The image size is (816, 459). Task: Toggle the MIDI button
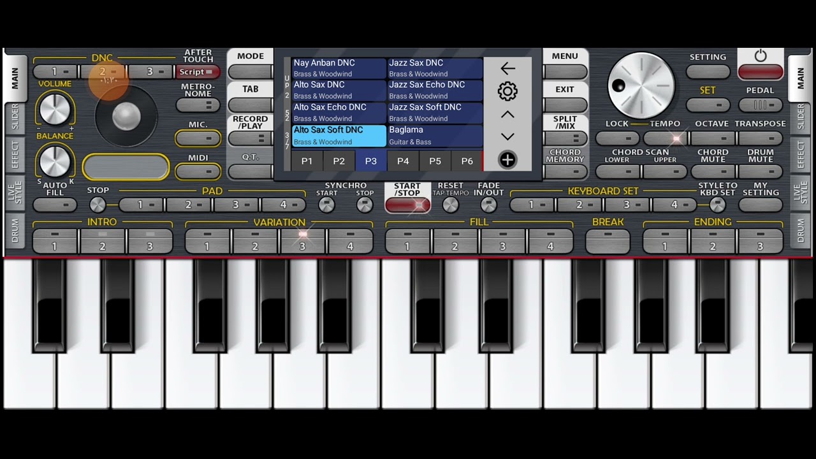(x=198, y=171)
